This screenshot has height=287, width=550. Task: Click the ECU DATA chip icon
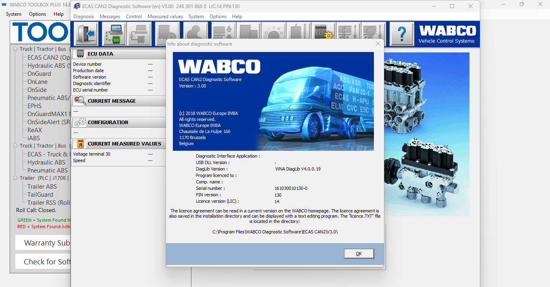click(80, 54)
